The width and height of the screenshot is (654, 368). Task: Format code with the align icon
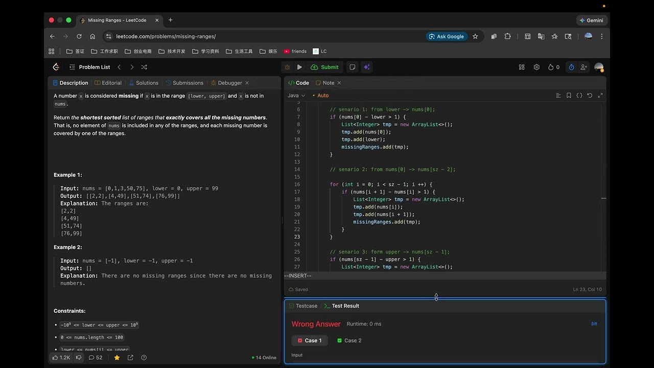(558, 96)
